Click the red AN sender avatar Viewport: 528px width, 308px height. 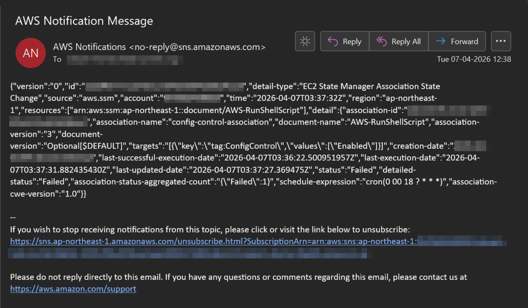coord(30,53)
